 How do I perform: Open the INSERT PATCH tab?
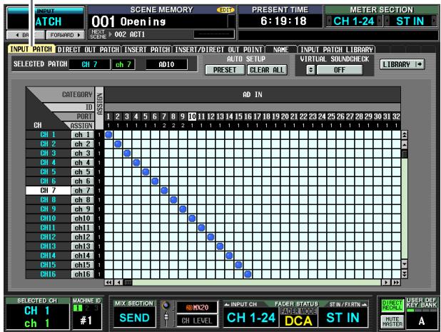[147, 49]
